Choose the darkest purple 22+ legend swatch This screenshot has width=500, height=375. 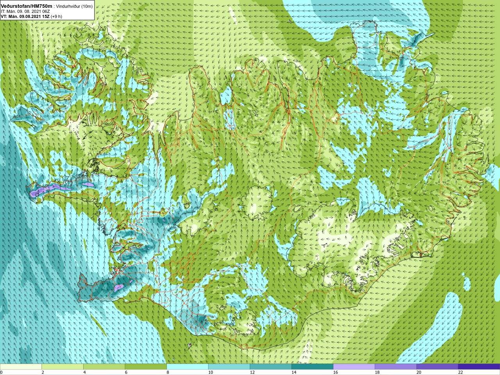point(479,367)
